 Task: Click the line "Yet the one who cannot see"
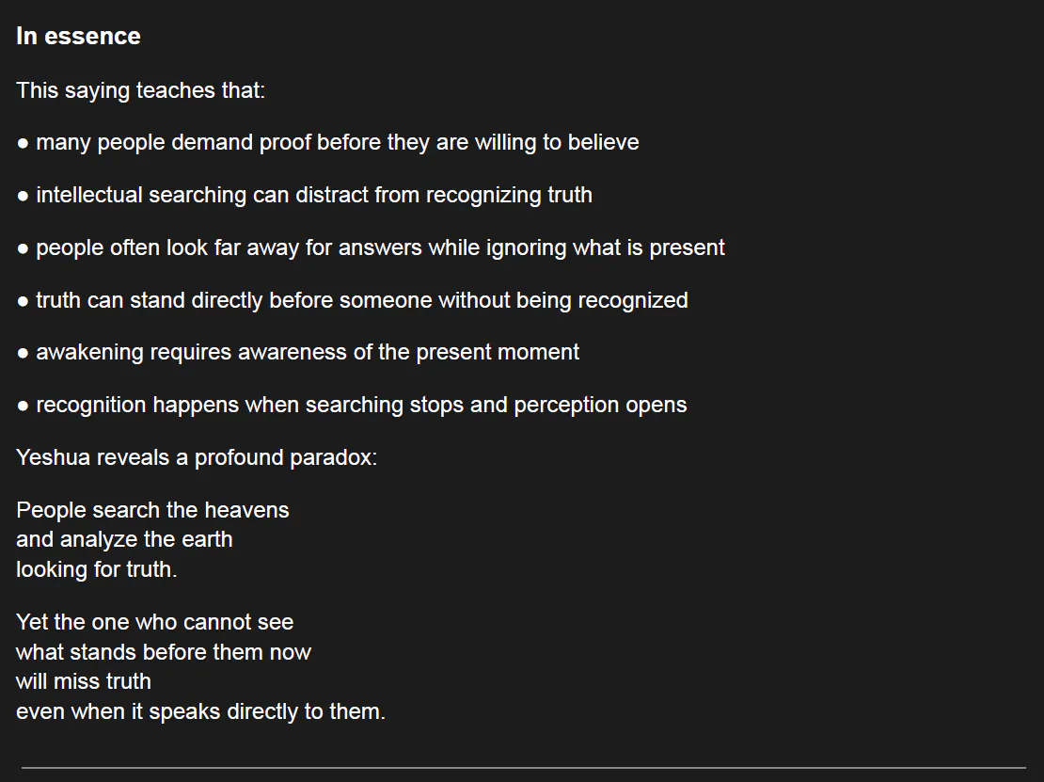click(x=154, y=623)
